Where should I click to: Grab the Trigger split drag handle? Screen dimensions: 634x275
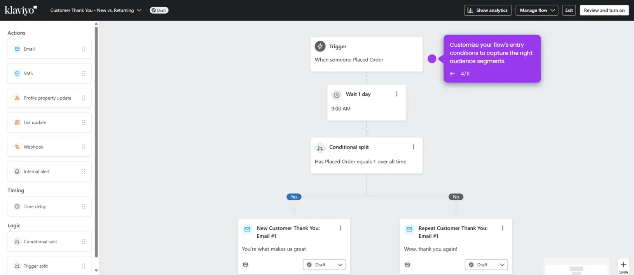coord(84,266)
